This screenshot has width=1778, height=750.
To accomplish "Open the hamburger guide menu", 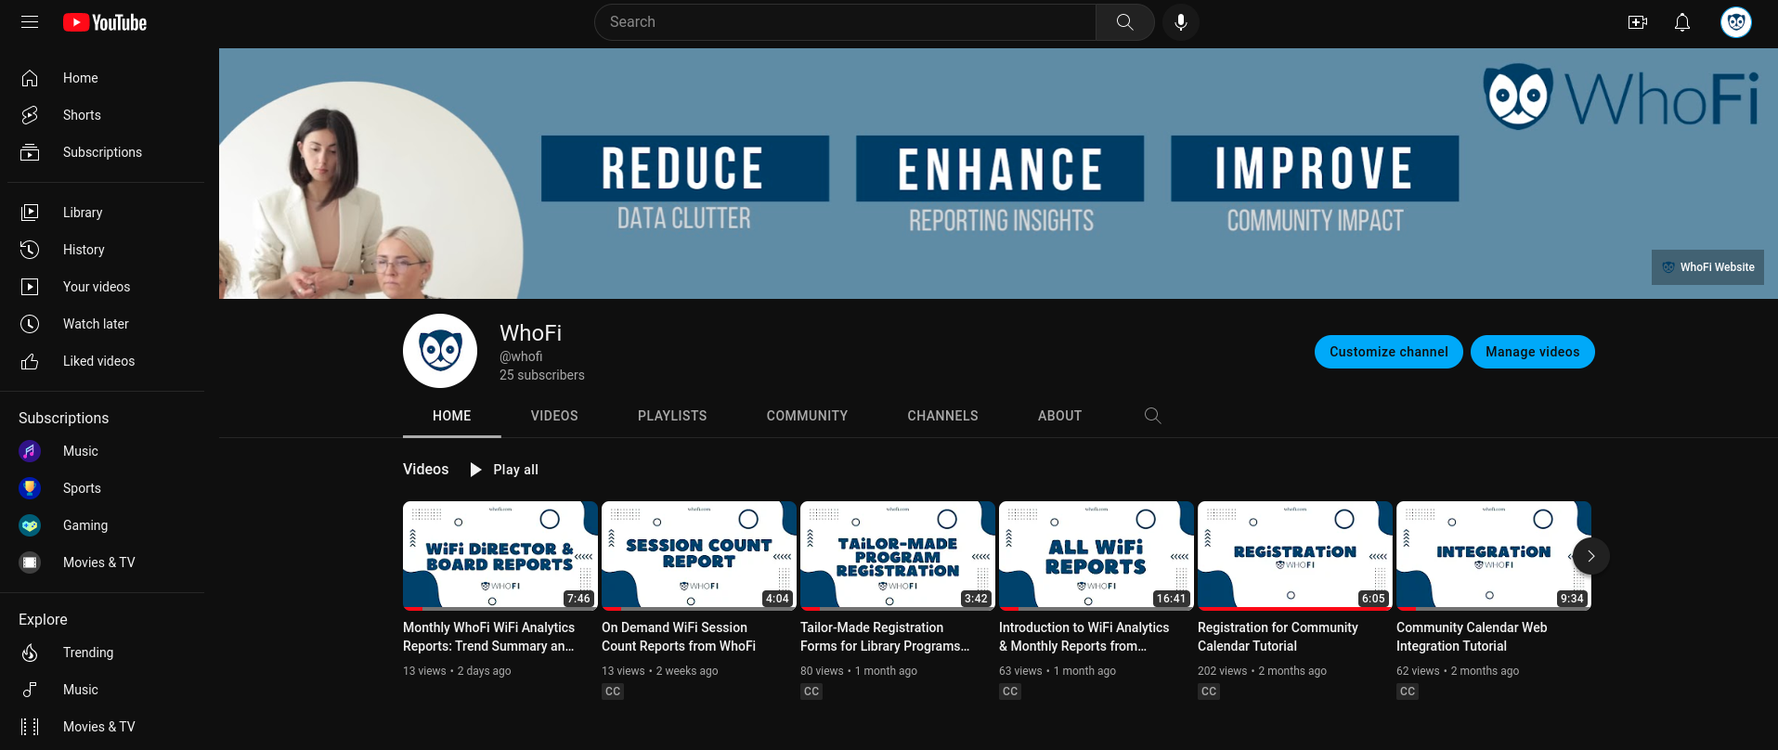I will point(30,22).
